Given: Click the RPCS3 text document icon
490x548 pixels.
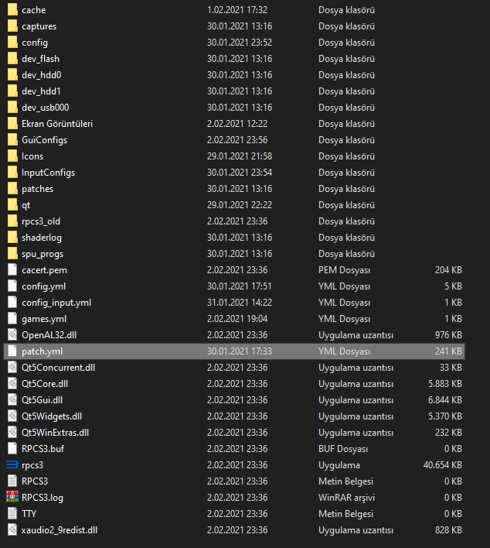Looking at the screenshot, I should pyautogui.click(x=12, y=481).
